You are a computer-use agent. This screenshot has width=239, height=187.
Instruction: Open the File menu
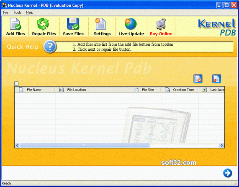(5, 13)
